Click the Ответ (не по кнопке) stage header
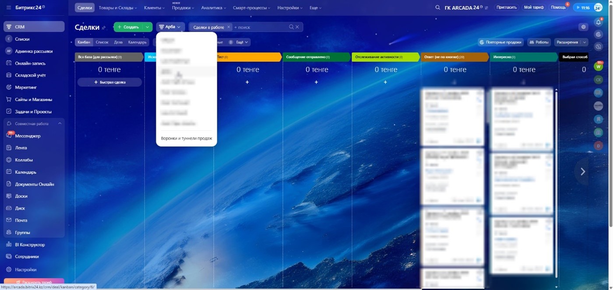Viewport: 613px width, 290px height. pos(454,57)
